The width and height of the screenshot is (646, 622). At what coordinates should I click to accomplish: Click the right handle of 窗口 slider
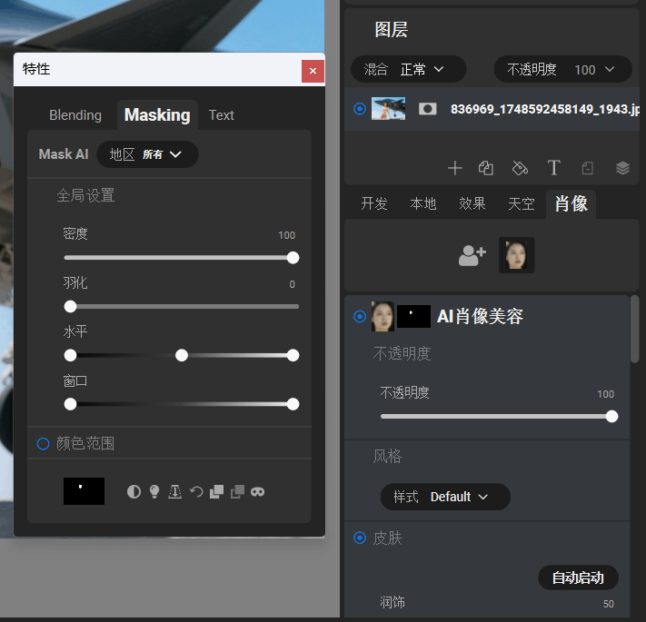[x=293, y=404]
